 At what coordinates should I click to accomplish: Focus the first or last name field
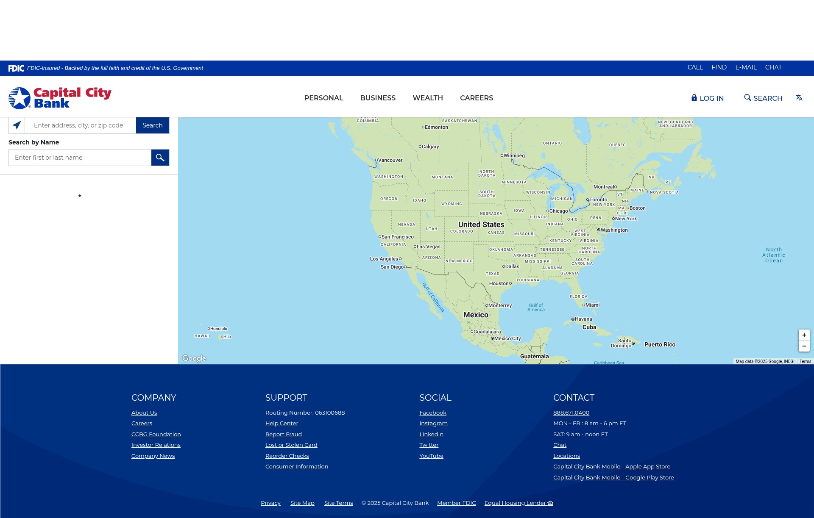tap(80, 158)
